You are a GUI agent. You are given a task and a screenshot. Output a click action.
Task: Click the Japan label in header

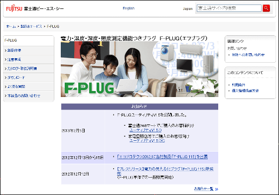(188, 8)
